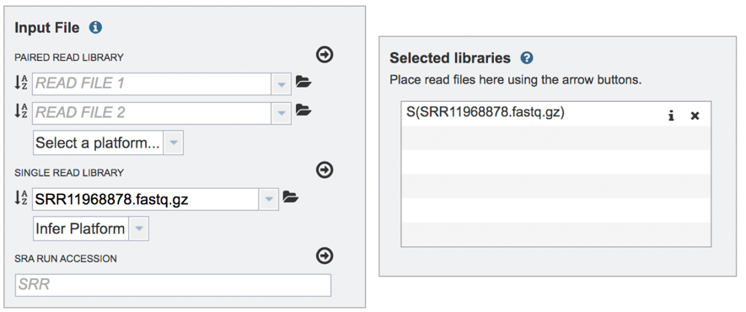Expand the SRR11968878.fastq.gz file dropdown arrow

(x=269, y=199)
